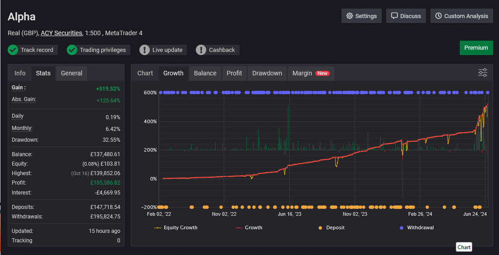This screenshot has width=499, height=255.
Task: Switch to the General tab
Action: point(71,73)
